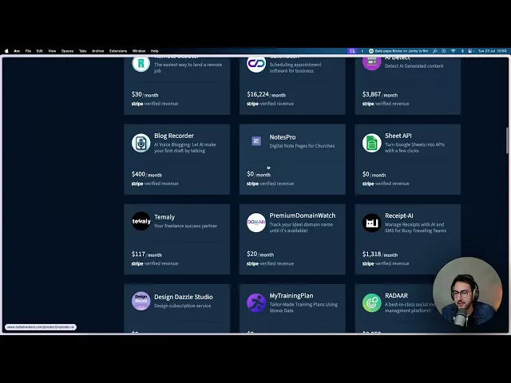
Task: Open the Extensions menu
Action: pos(118,51)
